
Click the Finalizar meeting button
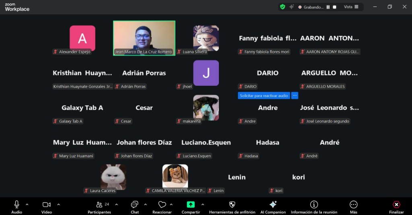tap(396, 207)
